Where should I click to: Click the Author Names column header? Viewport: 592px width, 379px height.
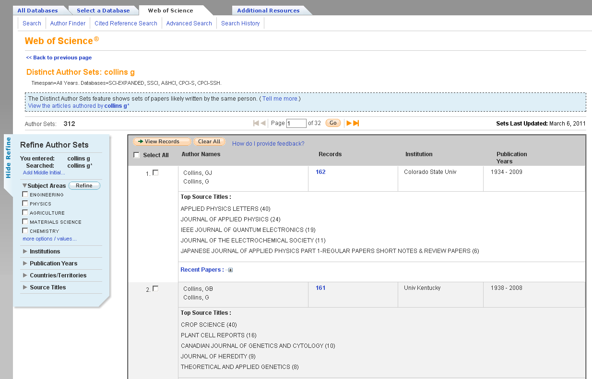click(201, 154)
